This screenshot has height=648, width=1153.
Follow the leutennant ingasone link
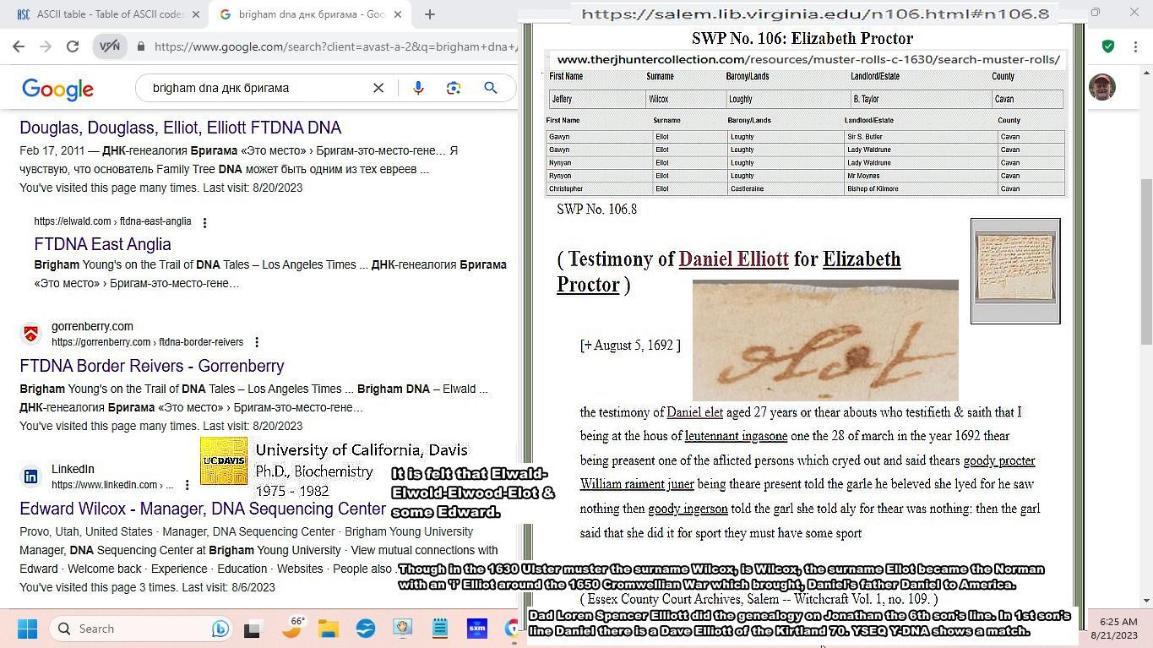click(736, 436)
